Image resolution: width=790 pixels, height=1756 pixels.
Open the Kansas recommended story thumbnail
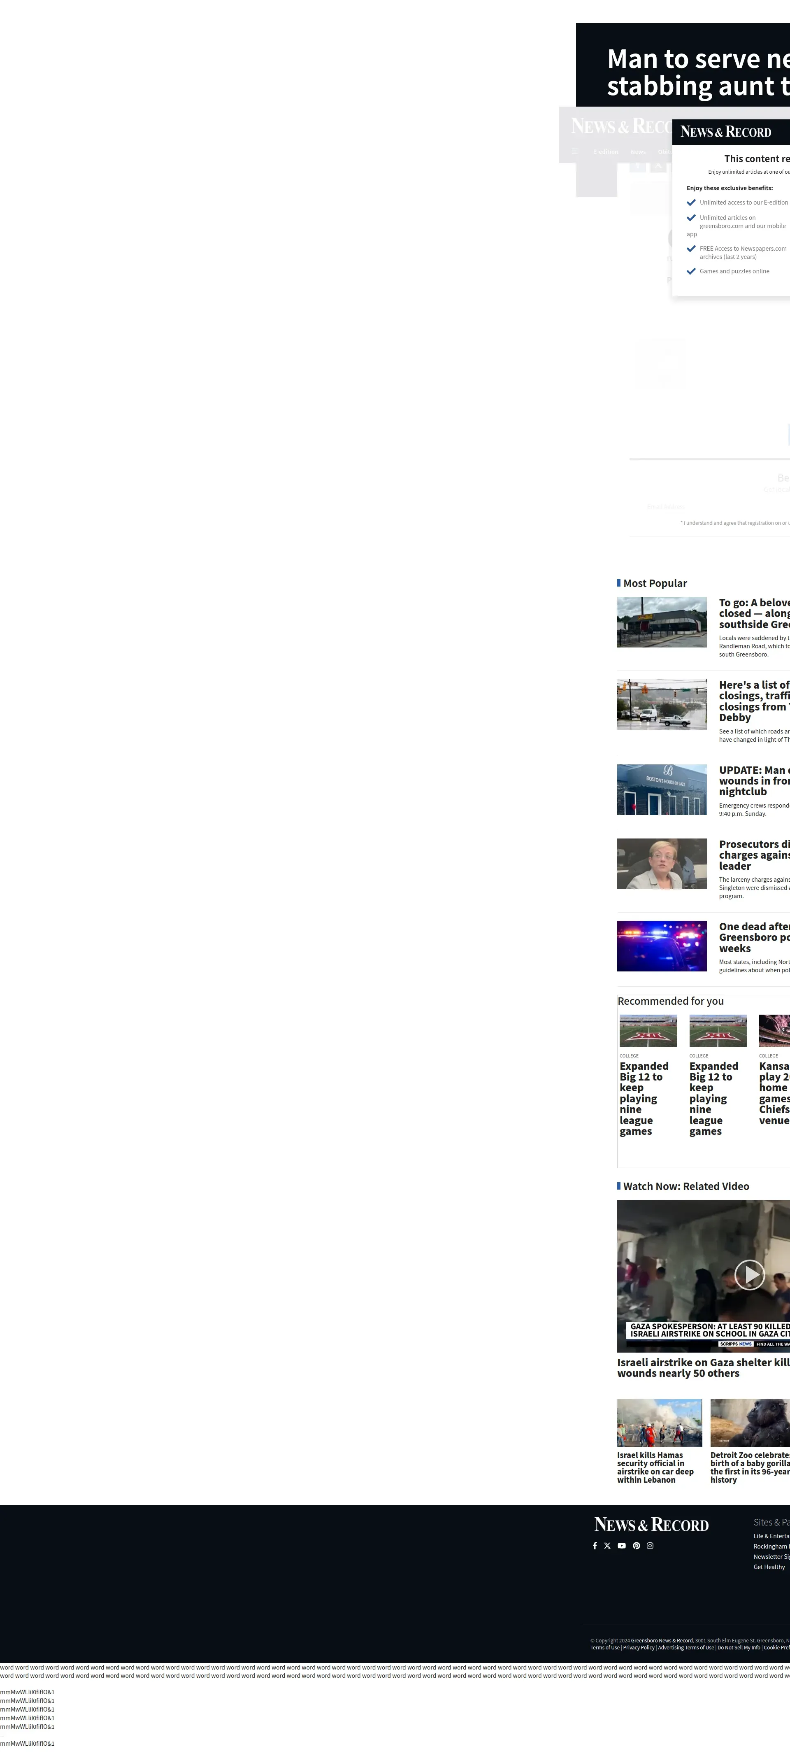coord(774,1030)
